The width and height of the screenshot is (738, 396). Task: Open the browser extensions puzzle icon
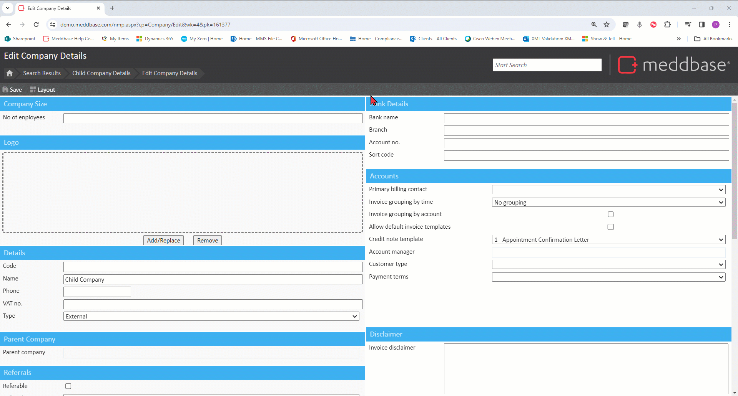coord(668,25)
